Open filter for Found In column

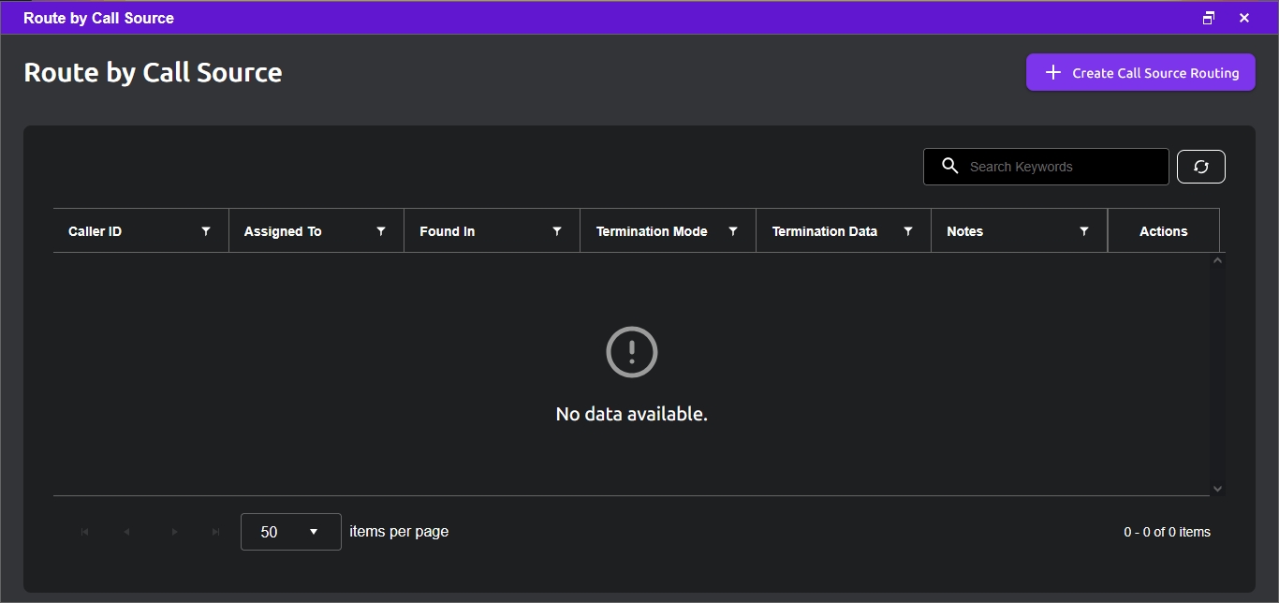click(557, 231)
